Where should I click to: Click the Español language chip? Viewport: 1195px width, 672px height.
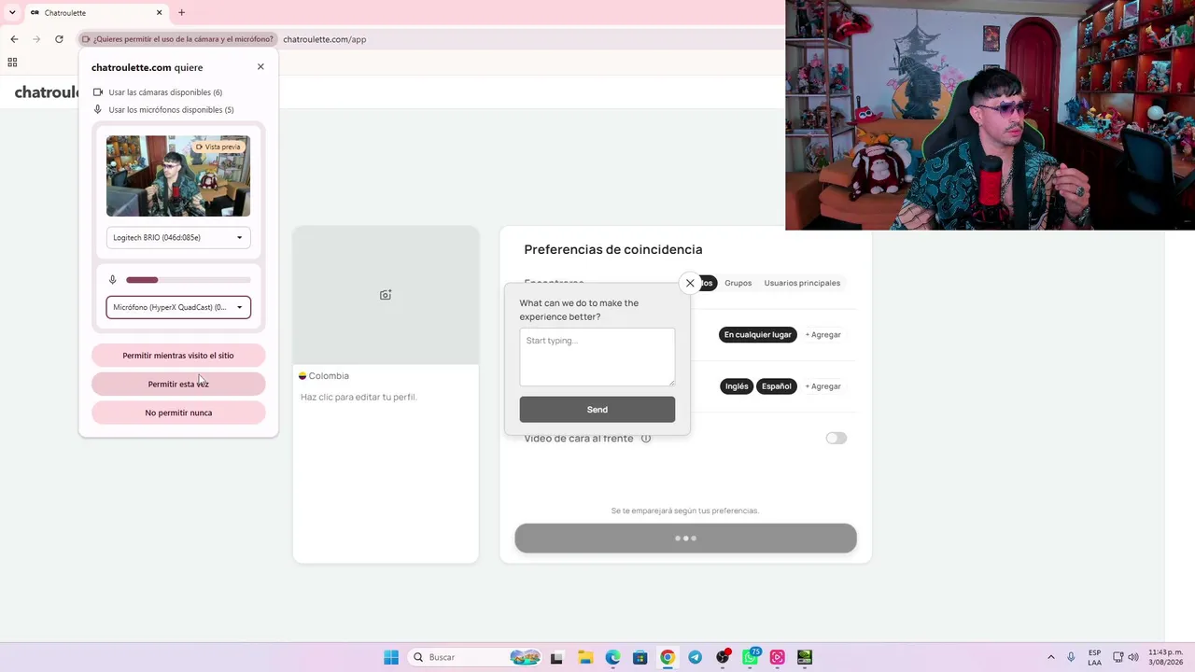(776, 386)
